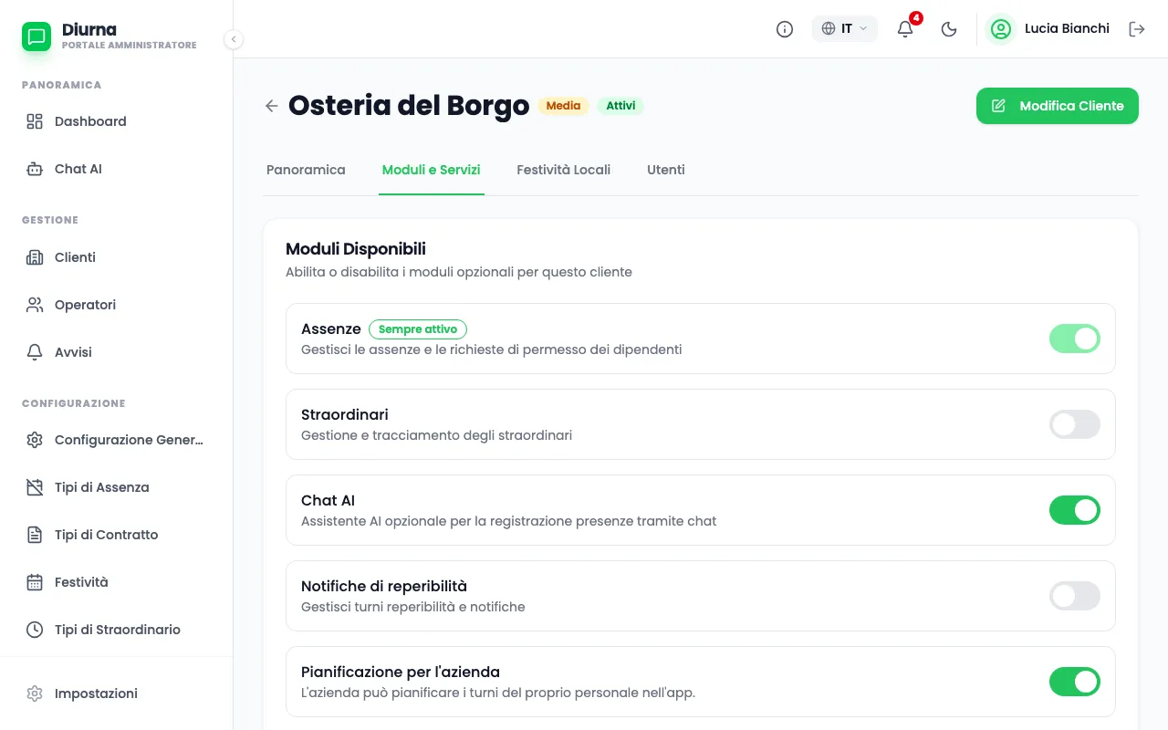Open the Festività Locali tab
The width and height of the screenshot is (1168, 730).
coord(563,170)
